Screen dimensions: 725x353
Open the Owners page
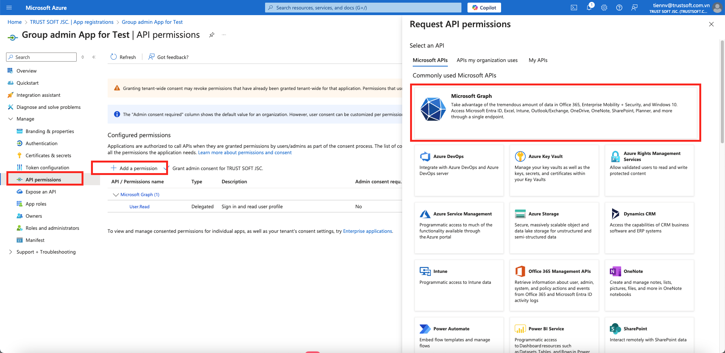coord(34,216)
